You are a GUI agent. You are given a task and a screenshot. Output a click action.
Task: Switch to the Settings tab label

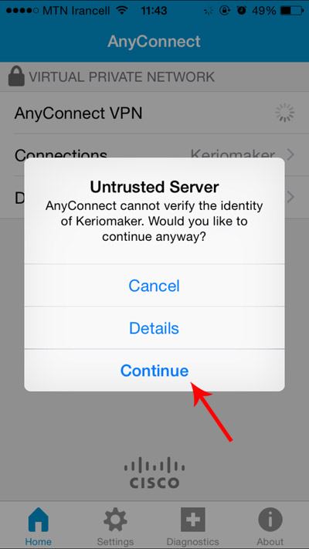pyautogui.click(x=115, y=541)
